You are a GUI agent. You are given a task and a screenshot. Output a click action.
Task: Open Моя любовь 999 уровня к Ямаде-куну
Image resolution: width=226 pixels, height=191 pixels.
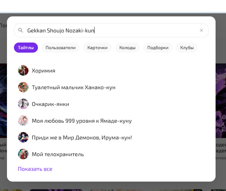pos(82,121)
